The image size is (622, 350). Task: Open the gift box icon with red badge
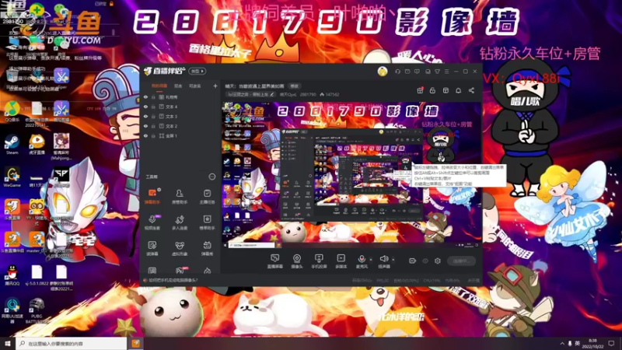point(420,90)
